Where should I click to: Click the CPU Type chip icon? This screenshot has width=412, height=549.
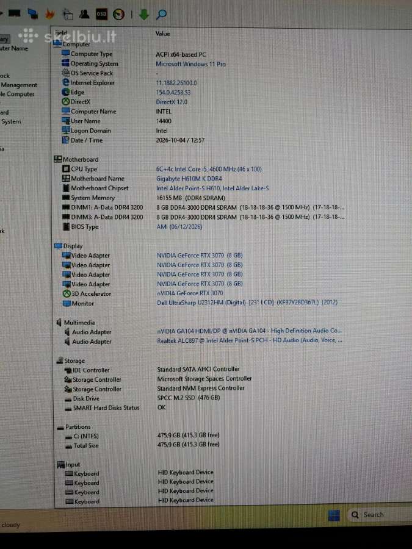[x=66, y=169]
